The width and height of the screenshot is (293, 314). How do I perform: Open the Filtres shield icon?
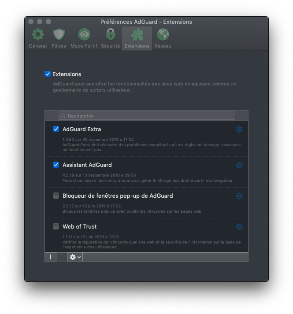[59, 34]
